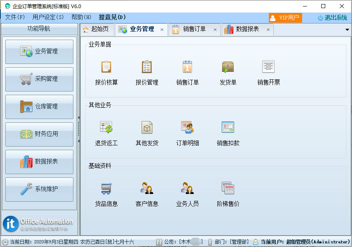
Task: Open the 退货返工 return rework icon
Action: (106, 128)
